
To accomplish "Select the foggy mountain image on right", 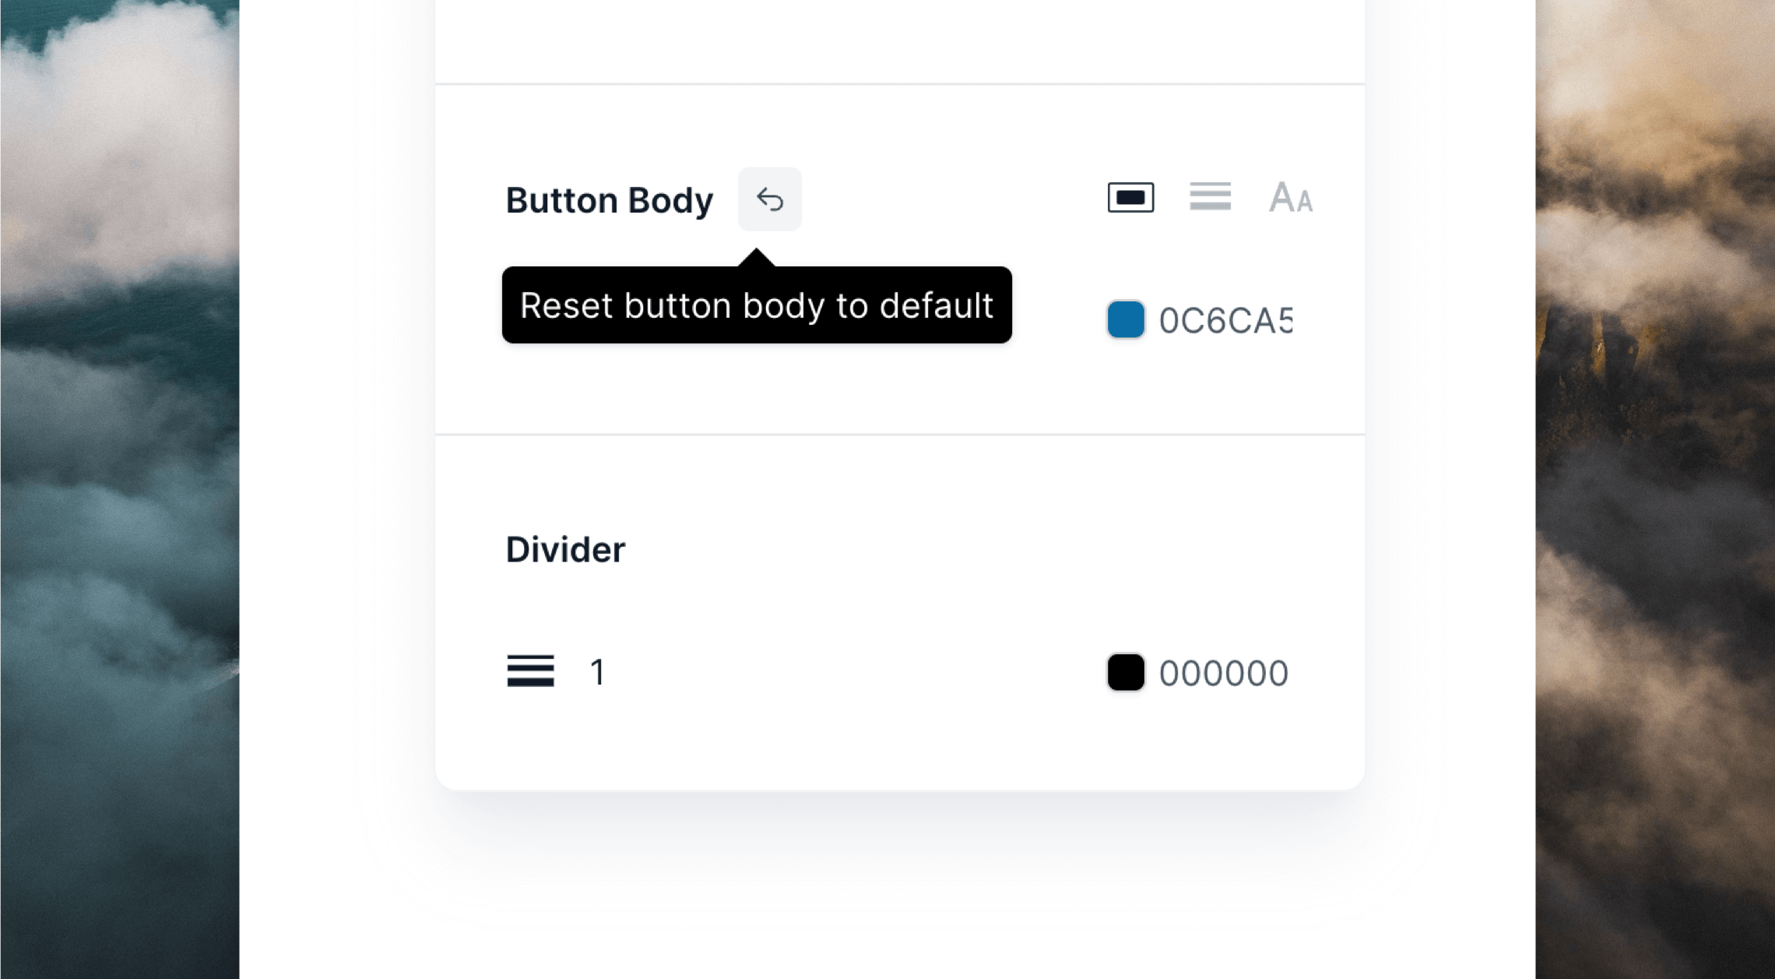I will click(x=1655, y=489).
